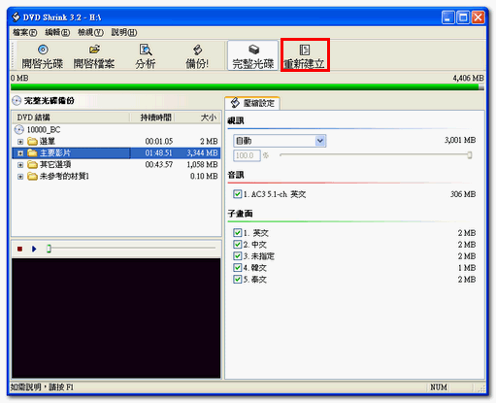This screenshot has width=496, height=403.
Task: Sort by the 大小 column header
Action: coord(198,118)
